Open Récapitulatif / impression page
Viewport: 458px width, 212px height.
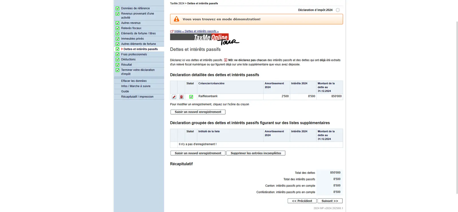click(137, 97)
